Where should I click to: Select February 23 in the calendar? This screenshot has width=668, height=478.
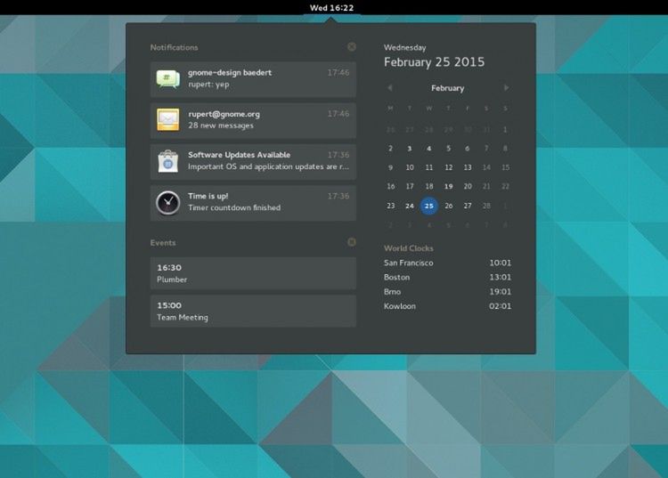pyautogui.click(x=391, y=206)
